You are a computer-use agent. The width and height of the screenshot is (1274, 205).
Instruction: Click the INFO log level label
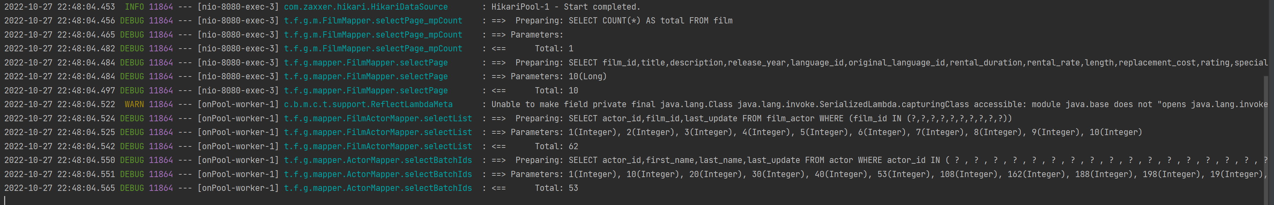coord(134,7)
